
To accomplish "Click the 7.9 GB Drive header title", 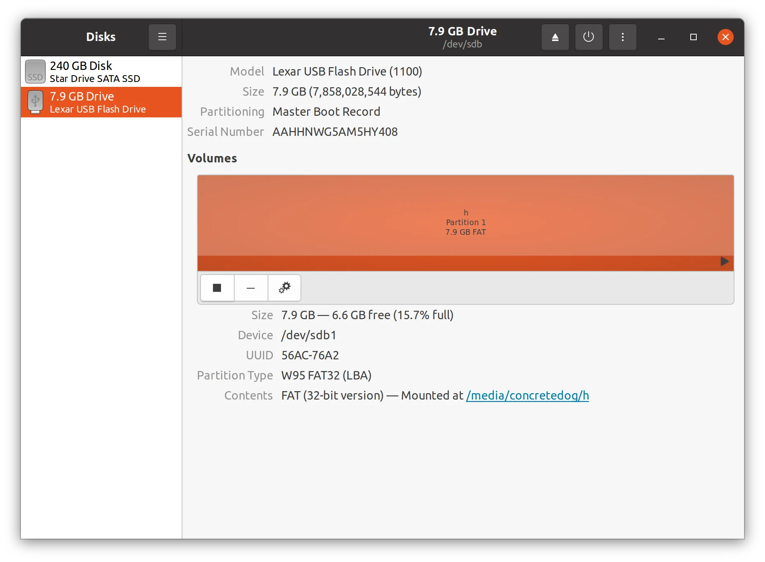I will [462, 31].
